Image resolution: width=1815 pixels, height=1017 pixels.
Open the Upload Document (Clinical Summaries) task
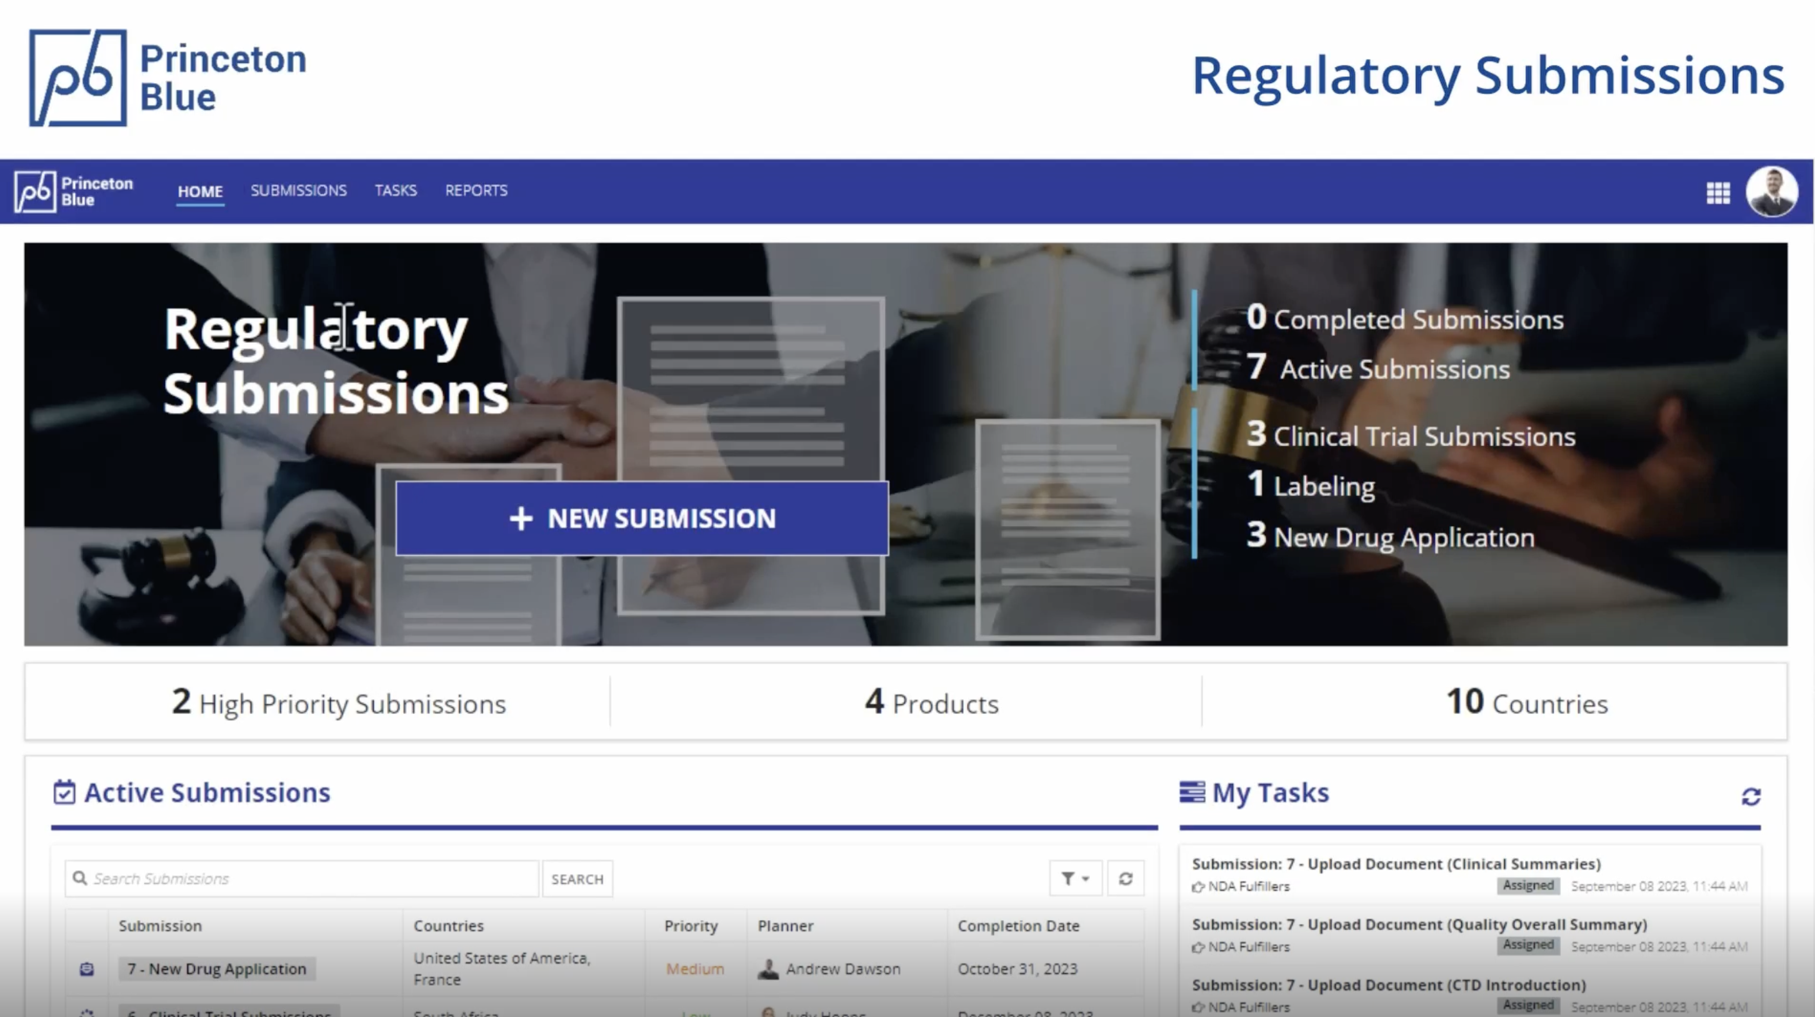(x=1396, y=864)
